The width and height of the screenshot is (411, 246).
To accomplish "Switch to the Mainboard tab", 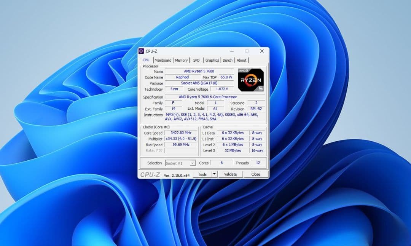I will click(x=163, y=60).
